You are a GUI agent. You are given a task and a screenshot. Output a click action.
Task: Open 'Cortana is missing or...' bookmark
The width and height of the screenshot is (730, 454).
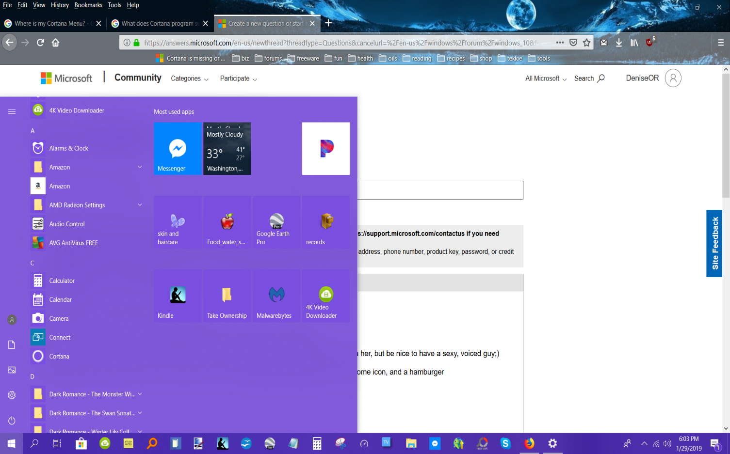point(191,59)
